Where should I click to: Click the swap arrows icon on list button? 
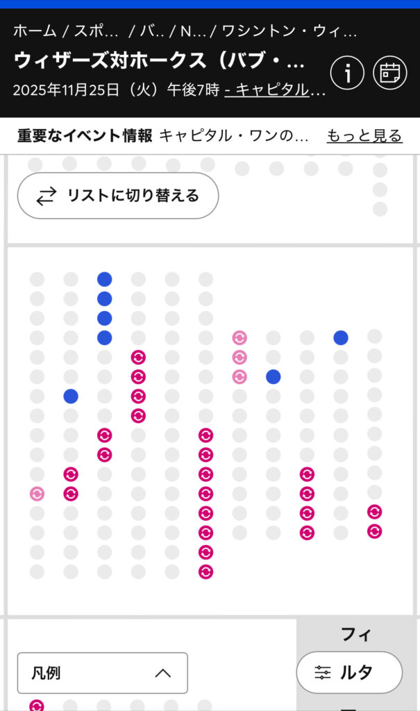tap(46, 196)
